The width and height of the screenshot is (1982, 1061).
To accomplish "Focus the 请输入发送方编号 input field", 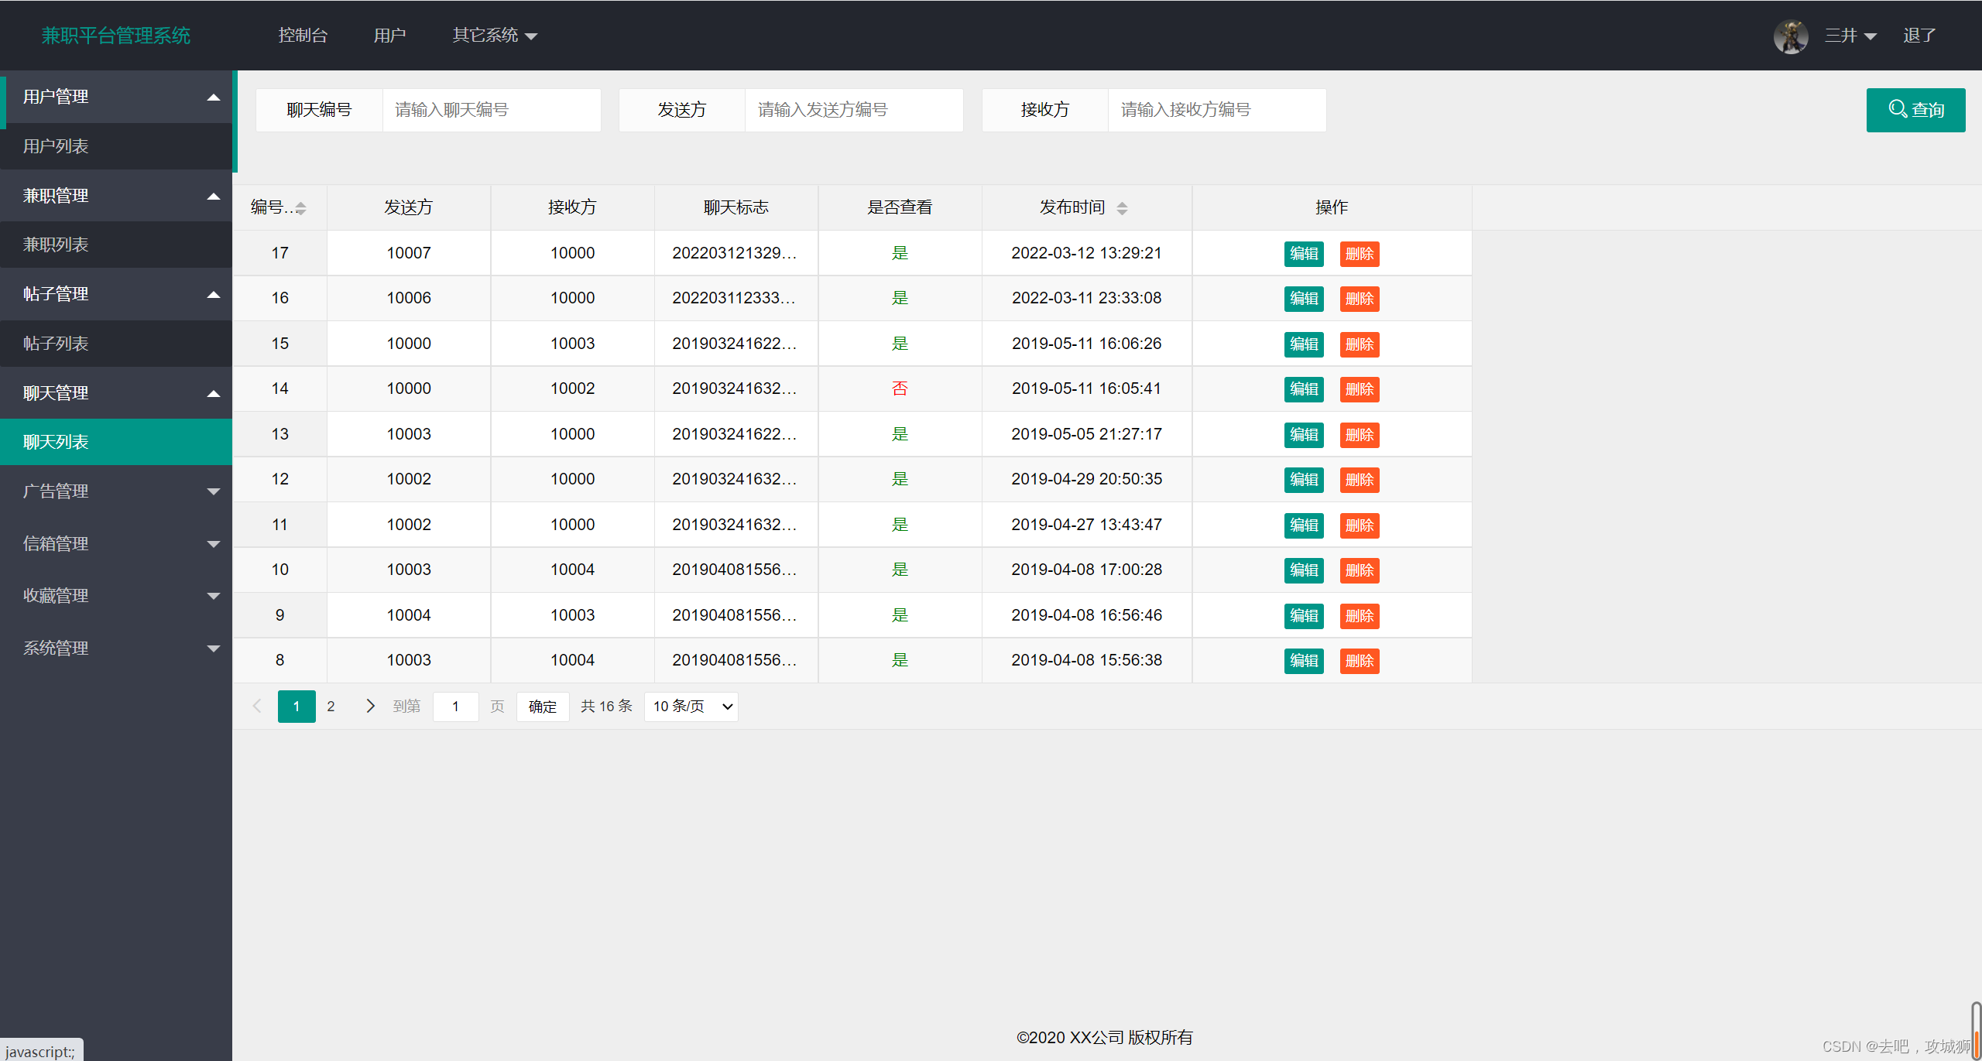I will (x=852, y=110).
